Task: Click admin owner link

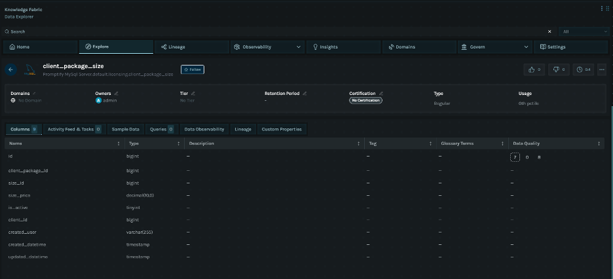Action: point(110,100)
